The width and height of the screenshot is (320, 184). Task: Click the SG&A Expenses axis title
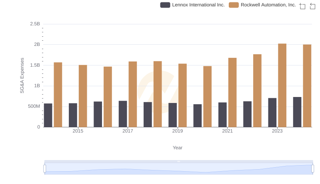pyautogui.click(x=22, y=75)
